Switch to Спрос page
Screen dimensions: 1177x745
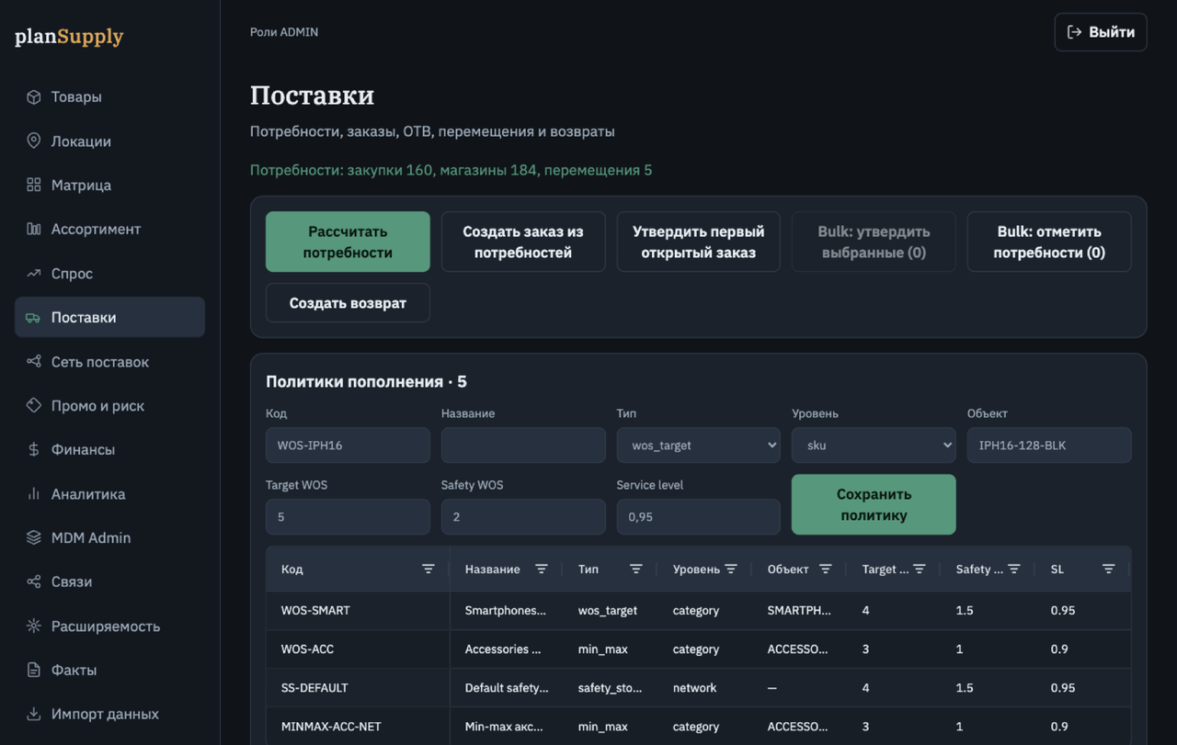[109, 273]
